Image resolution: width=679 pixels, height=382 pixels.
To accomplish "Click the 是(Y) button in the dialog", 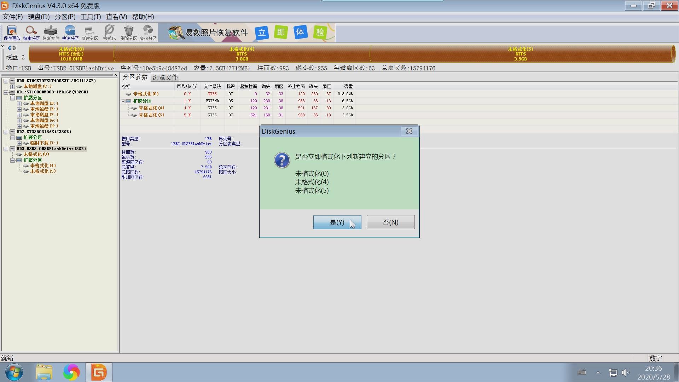I will [x=337, y=222].
